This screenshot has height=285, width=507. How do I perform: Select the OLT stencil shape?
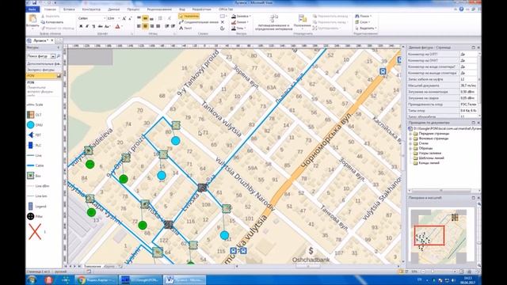[x=31, y=115]
